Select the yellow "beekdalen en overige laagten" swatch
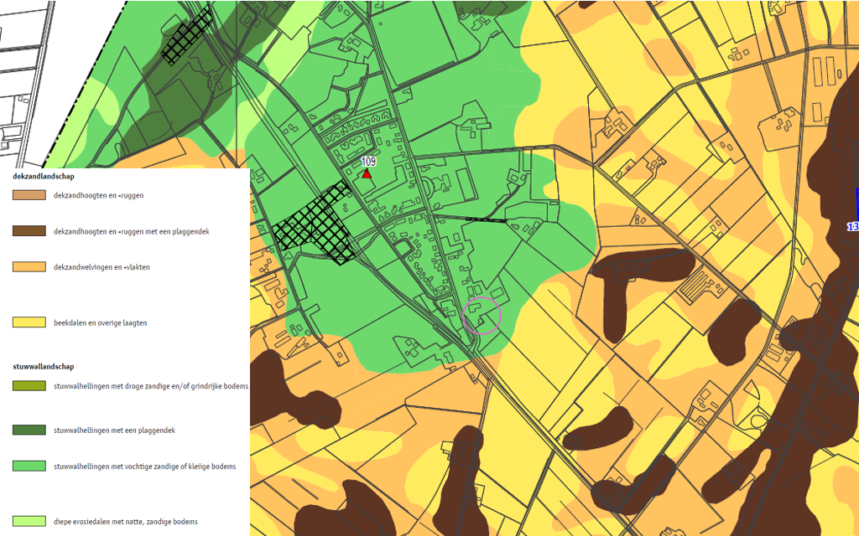This screenshot has width=859, height=536. tap(29, 322)
